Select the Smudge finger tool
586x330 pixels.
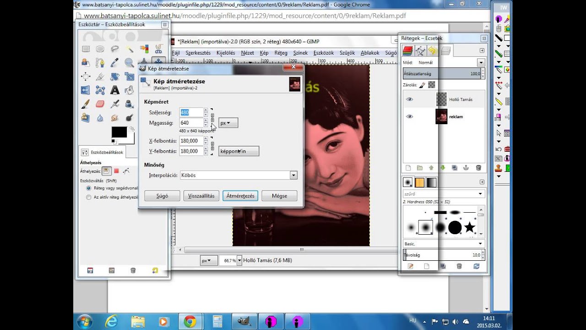pyautogui.click(x=115, y=118)
